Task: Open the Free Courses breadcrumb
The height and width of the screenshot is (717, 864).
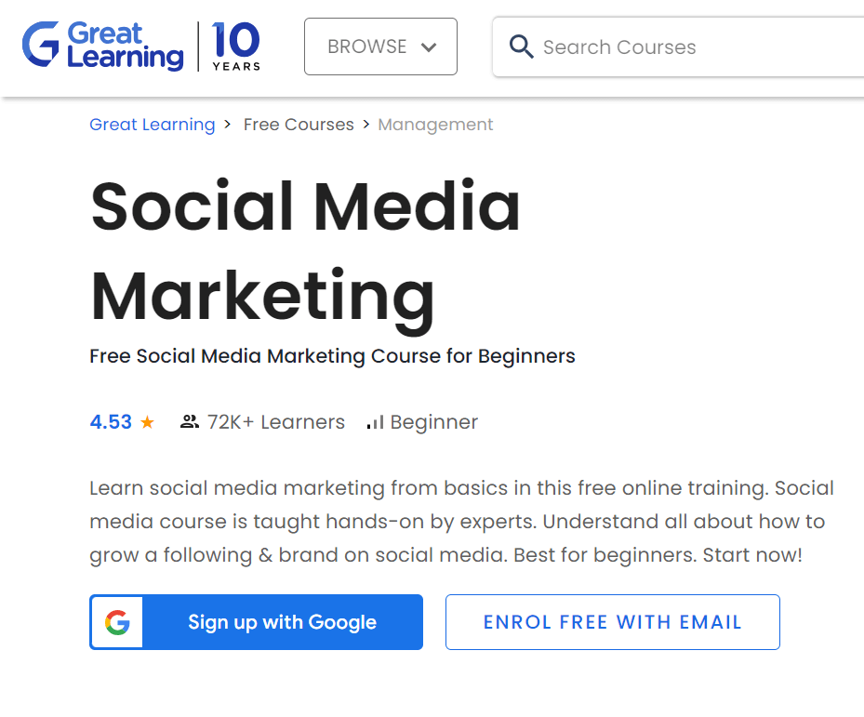Action: click(299, 125)
